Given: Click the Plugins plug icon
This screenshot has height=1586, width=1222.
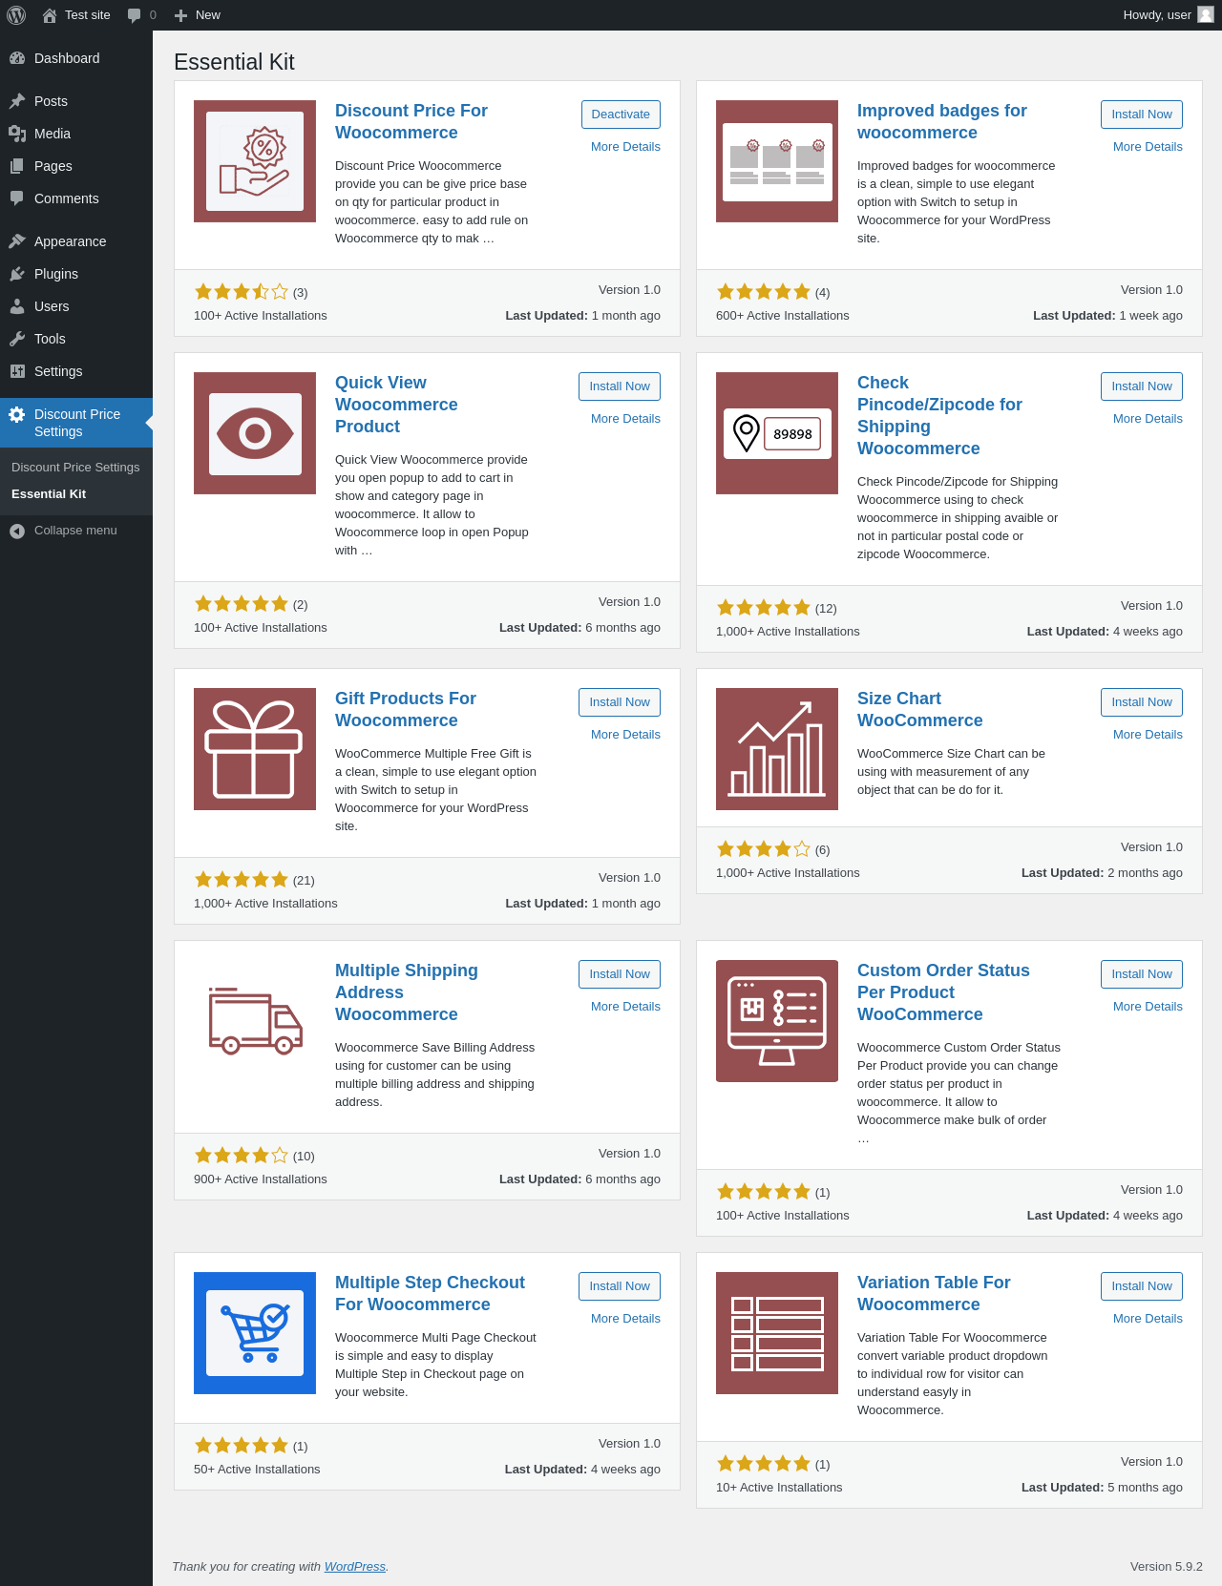Looking at the screenshot, I should pyautogui.click(x=17, y=274).
